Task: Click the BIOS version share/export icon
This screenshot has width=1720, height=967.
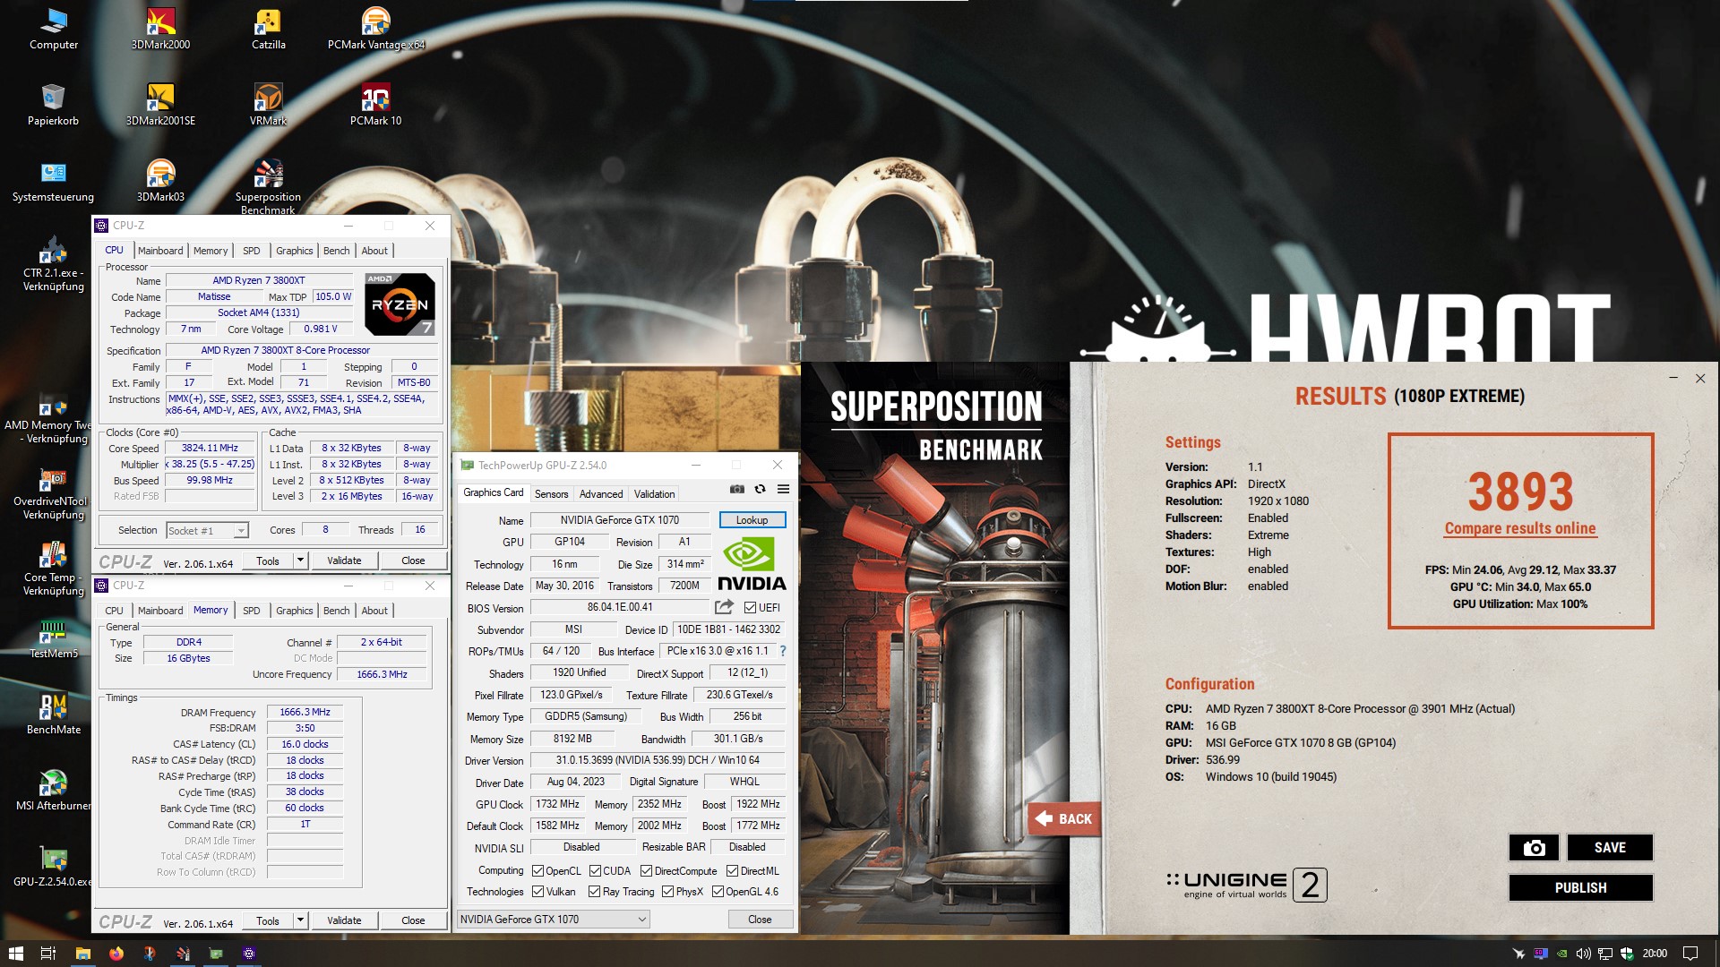Action: (x=724, y=607)
